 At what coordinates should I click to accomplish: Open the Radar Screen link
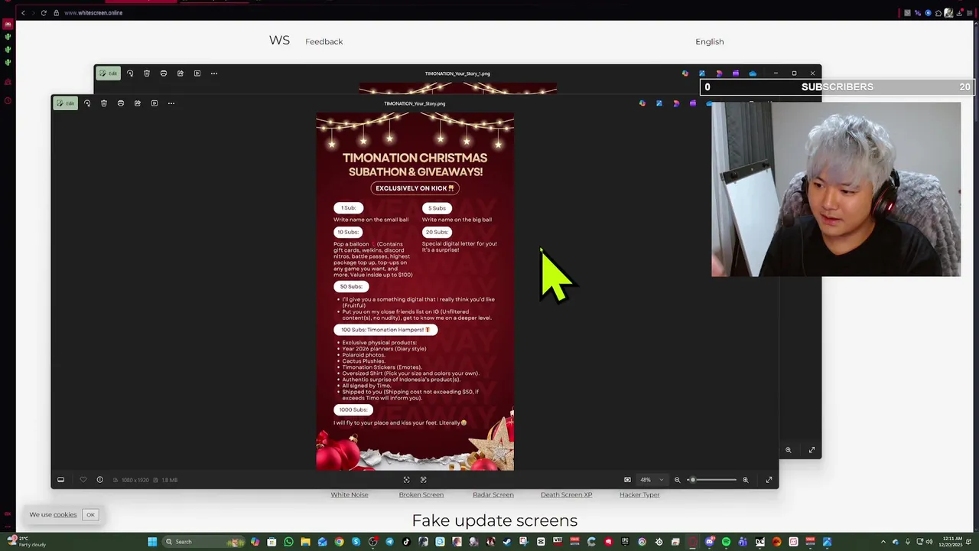coord(493,494)
